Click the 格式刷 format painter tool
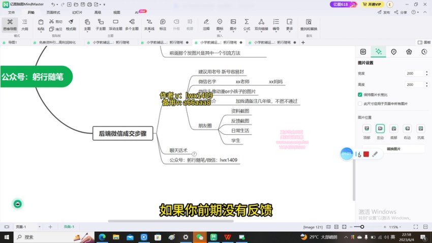The height and width of the screenshot is (243, 432). click(71, 24)
